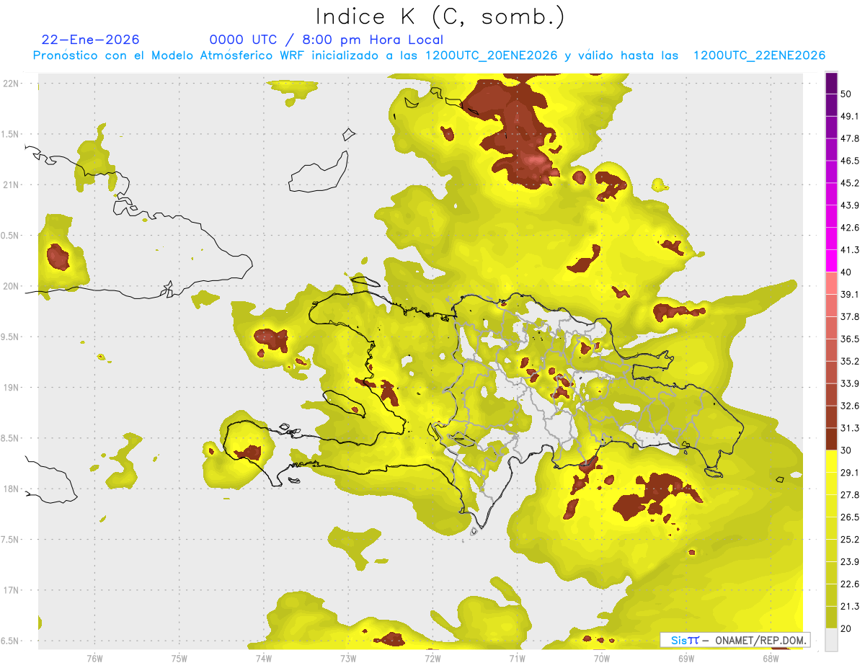The image size is (865, 668).
Task: Pick the magenta colorbar swatch between 41.3 and 42.6
Action: pos(831,239)
